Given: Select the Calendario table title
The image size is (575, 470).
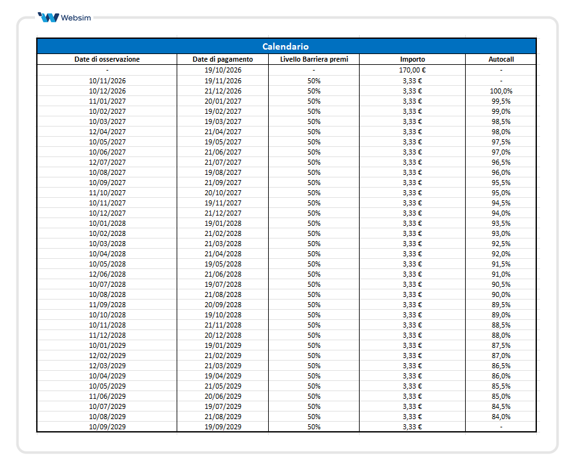Looking at the screenshot, I should point(285,46).
